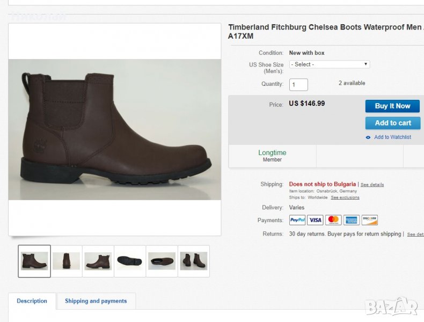Screen dimensions: 424x322
Task: Switch to the Description tab
Action: [x=32, y=301]
